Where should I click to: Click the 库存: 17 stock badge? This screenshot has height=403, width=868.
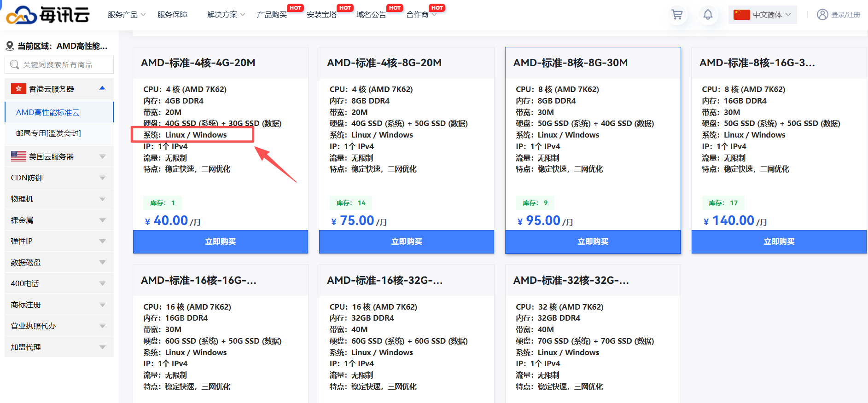723,203
